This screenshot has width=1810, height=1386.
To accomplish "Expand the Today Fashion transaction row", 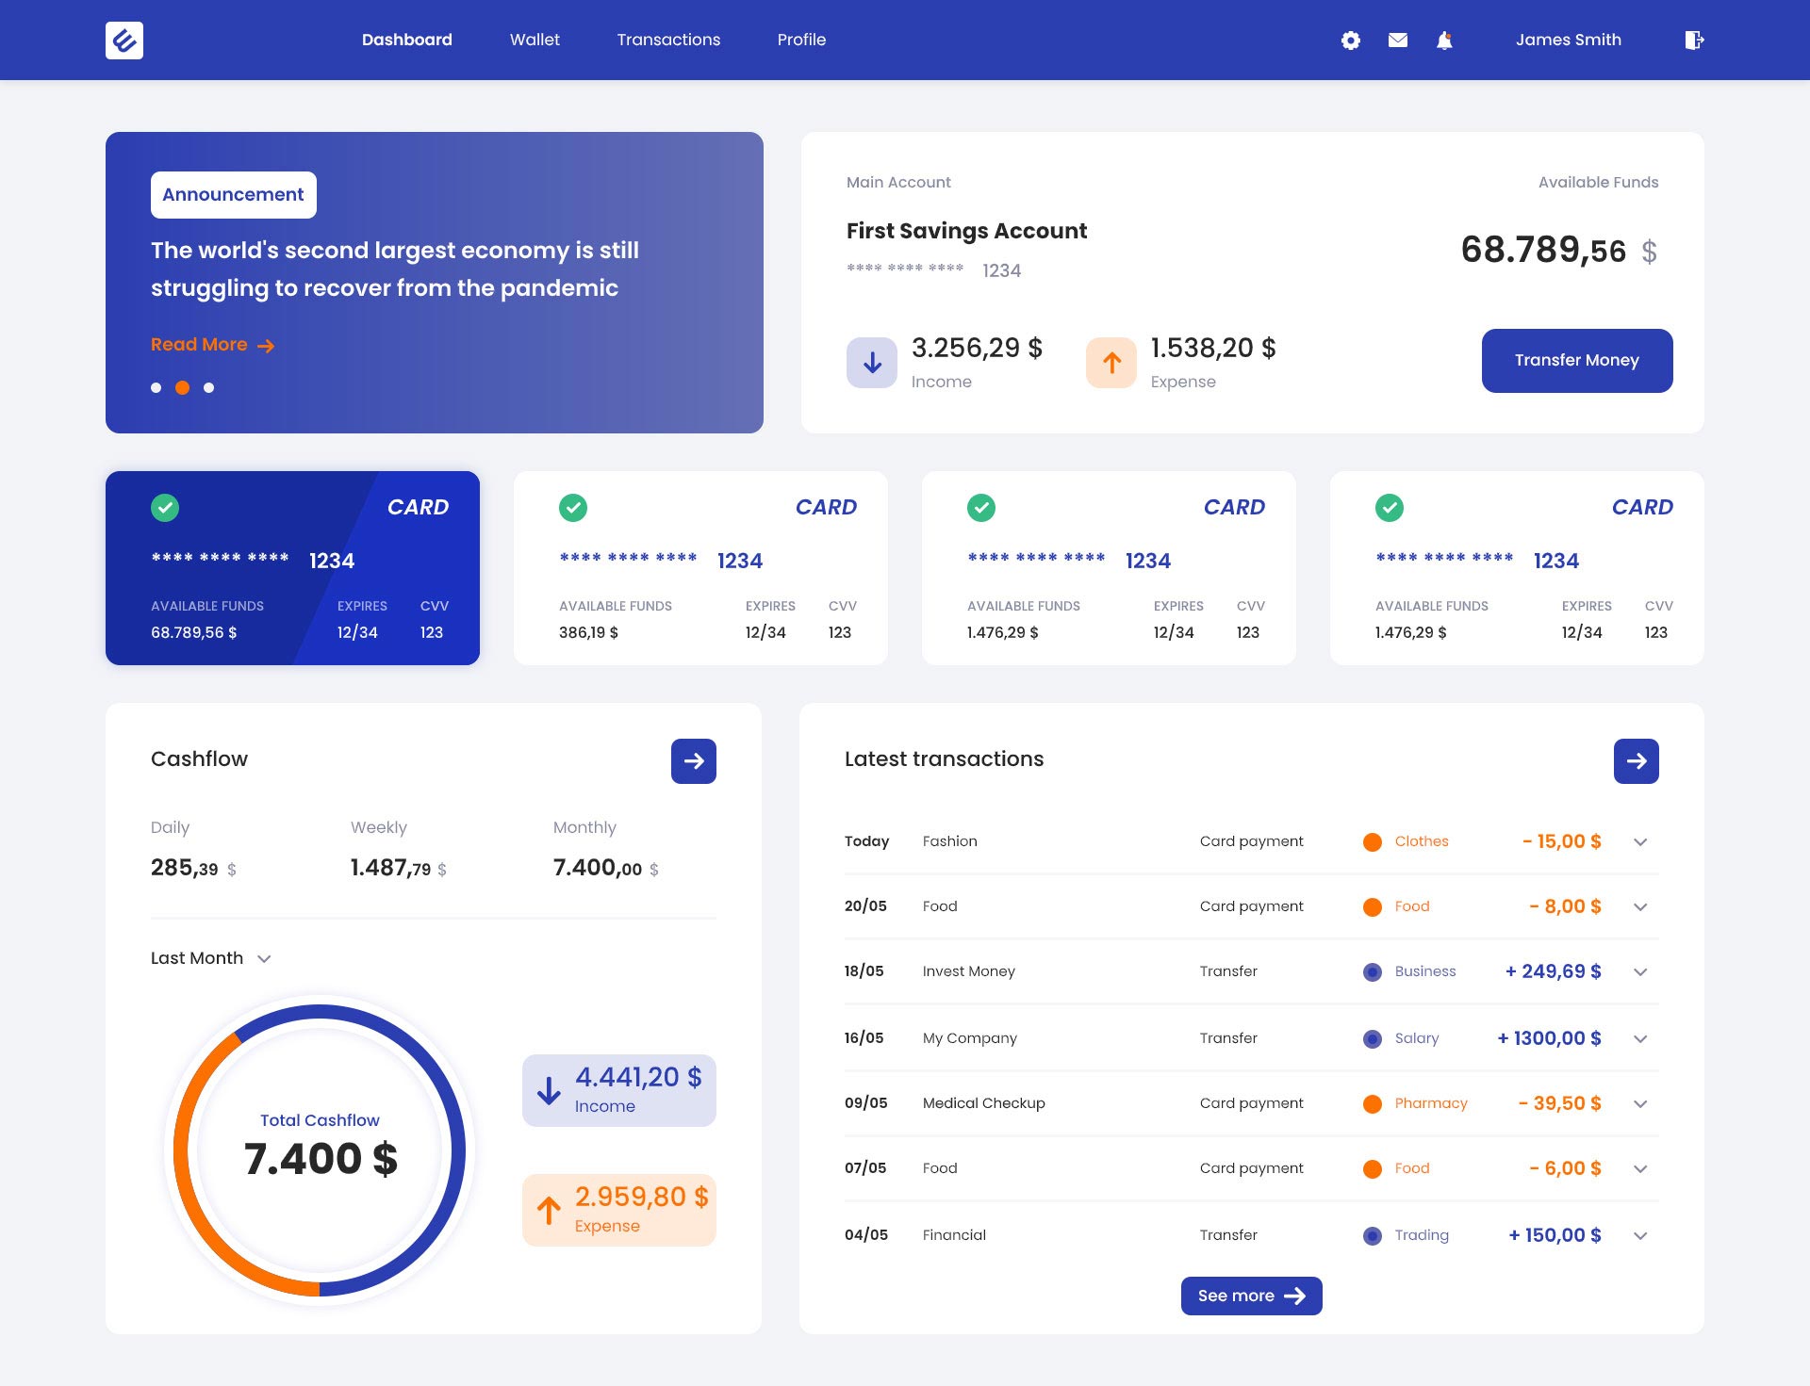I will click(x=1640, y=842).
